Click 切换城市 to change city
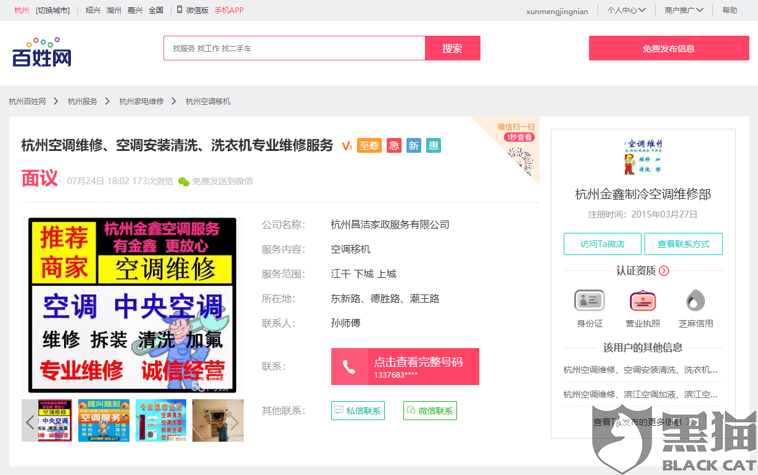 [52, 10]
